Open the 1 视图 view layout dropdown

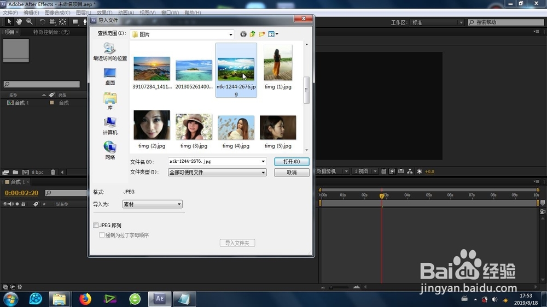pos(365,172)
